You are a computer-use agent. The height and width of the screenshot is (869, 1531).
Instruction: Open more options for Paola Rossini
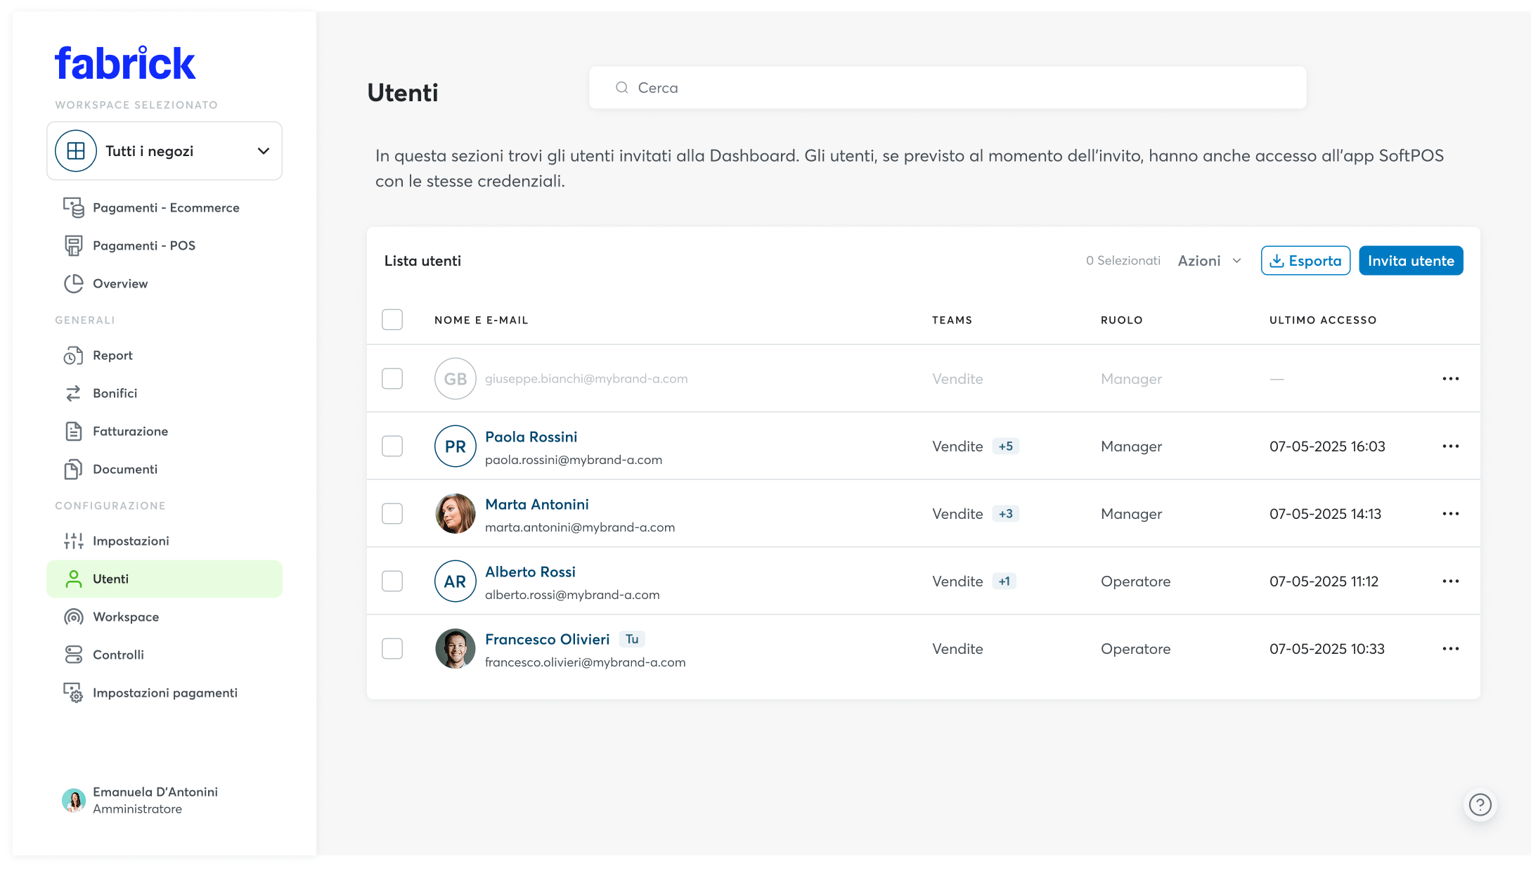1451,446
